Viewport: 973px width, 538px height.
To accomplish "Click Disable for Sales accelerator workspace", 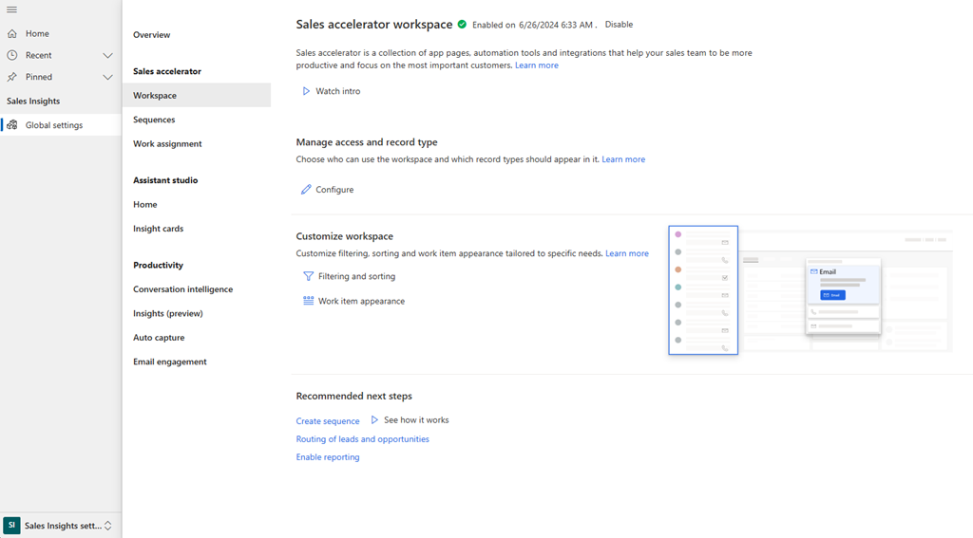I will (619, 25).
